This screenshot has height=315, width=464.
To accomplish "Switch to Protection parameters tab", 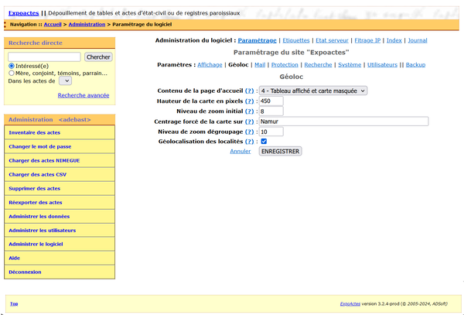I will tap(285, 64).
